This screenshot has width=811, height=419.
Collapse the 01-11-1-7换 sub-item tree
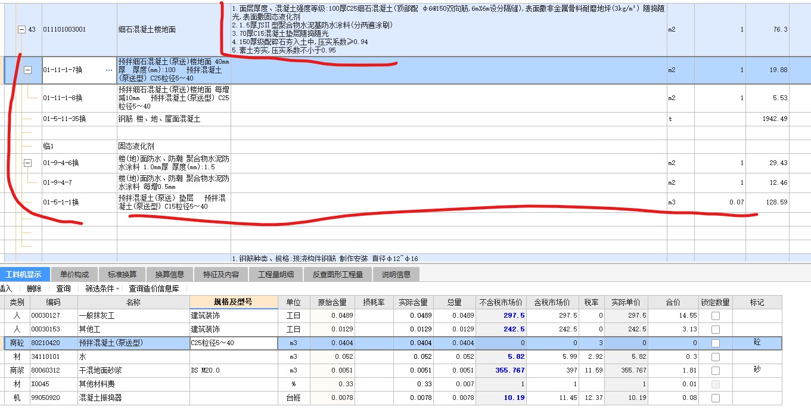coord(27,70)
